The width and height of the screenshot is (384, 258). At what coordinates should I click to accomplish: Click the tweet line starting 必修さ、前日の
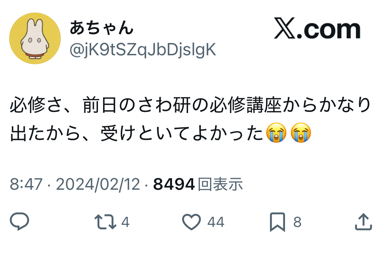point(190,105)
